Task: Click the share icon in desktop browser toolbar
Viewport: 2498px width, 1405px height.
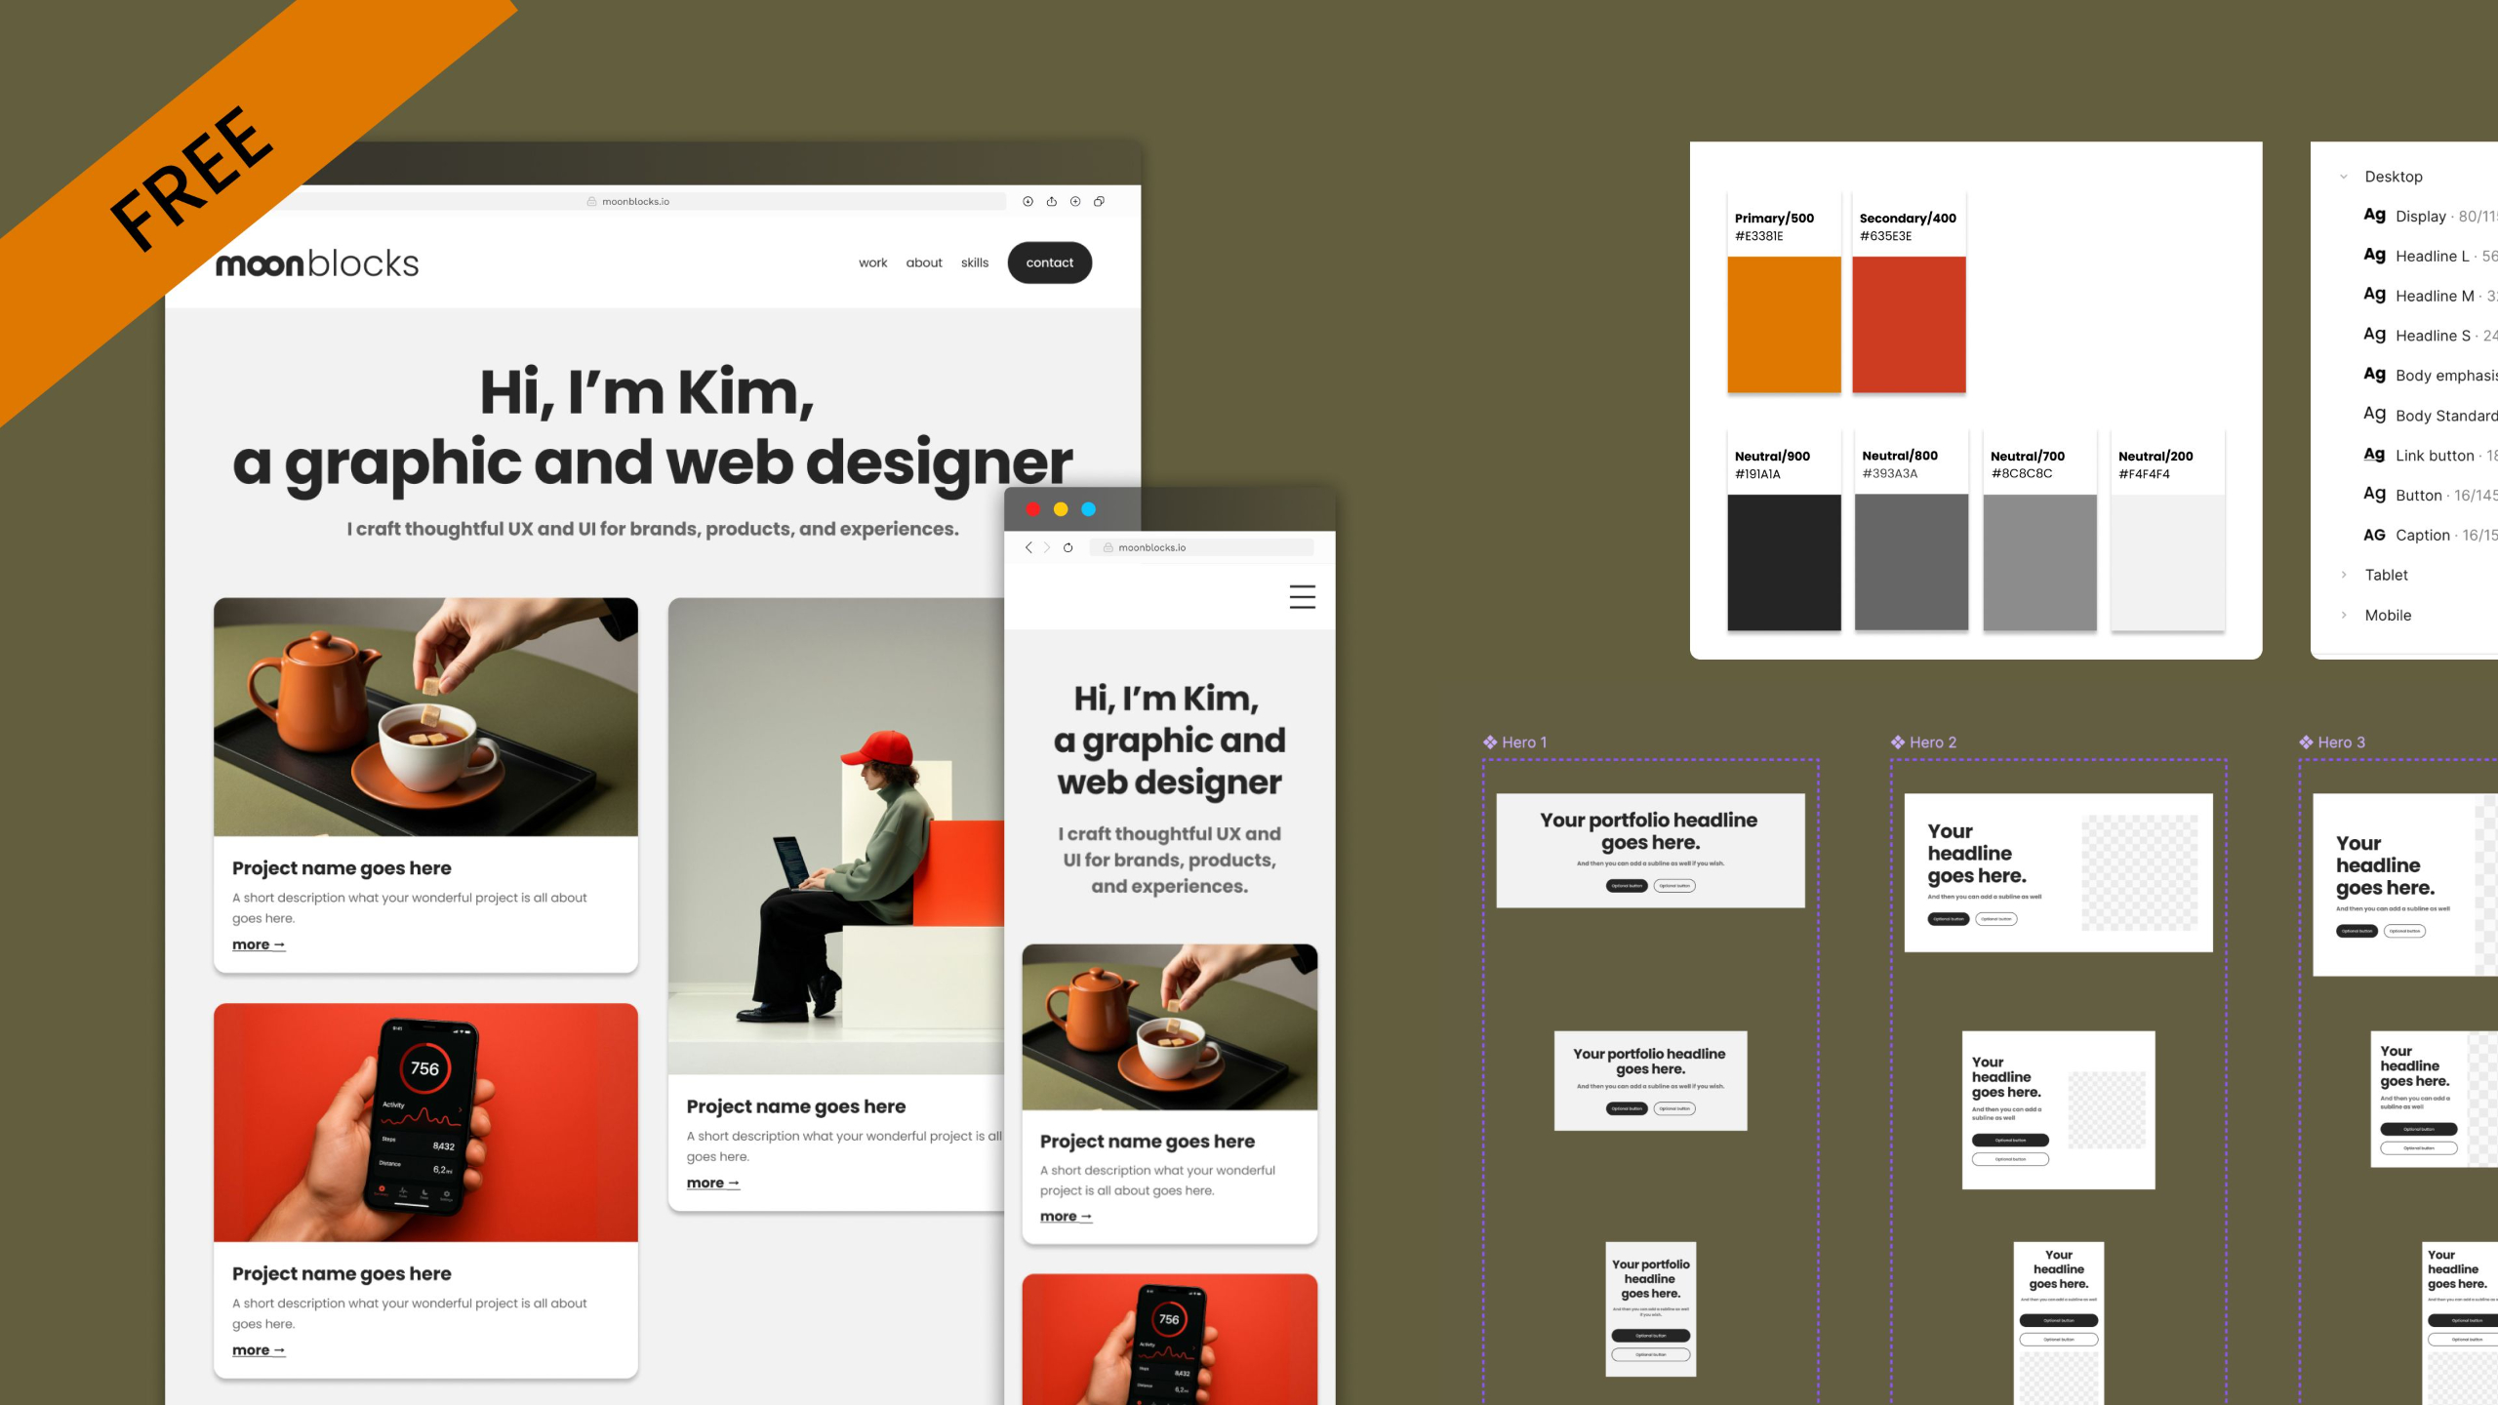Action: pos(1051,201)
